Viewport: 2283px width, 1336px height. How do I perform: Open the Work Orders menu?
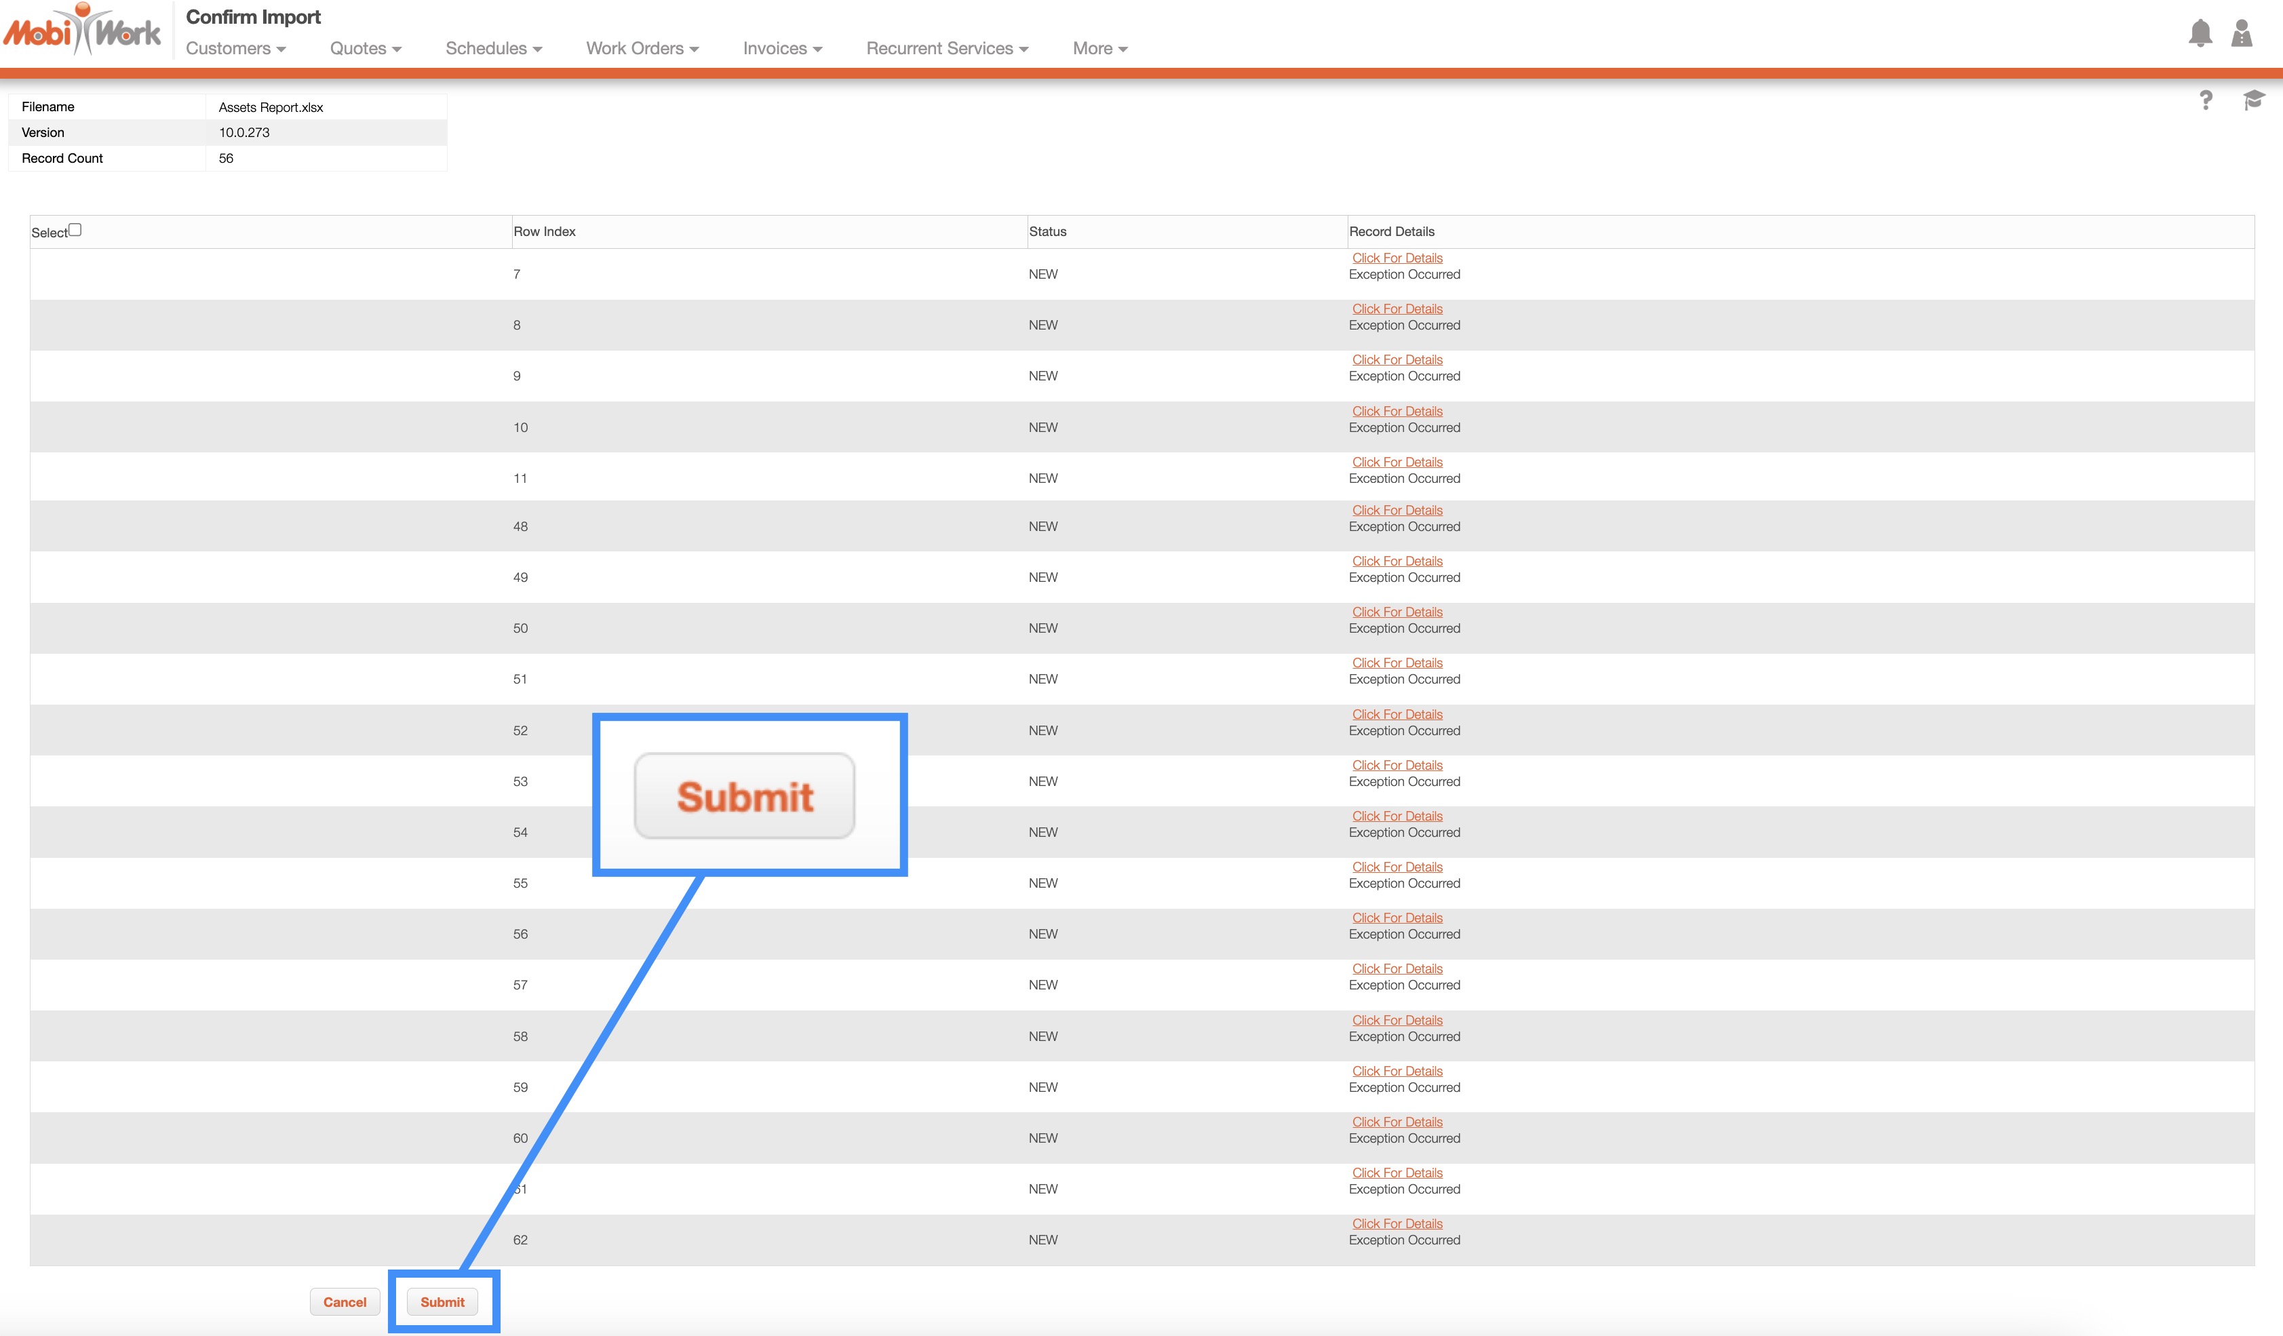[x=642, y=49]
